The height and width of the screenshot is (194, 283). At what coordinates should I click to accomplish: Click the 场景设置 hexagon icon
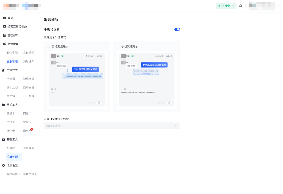click(x=4, y=165)
